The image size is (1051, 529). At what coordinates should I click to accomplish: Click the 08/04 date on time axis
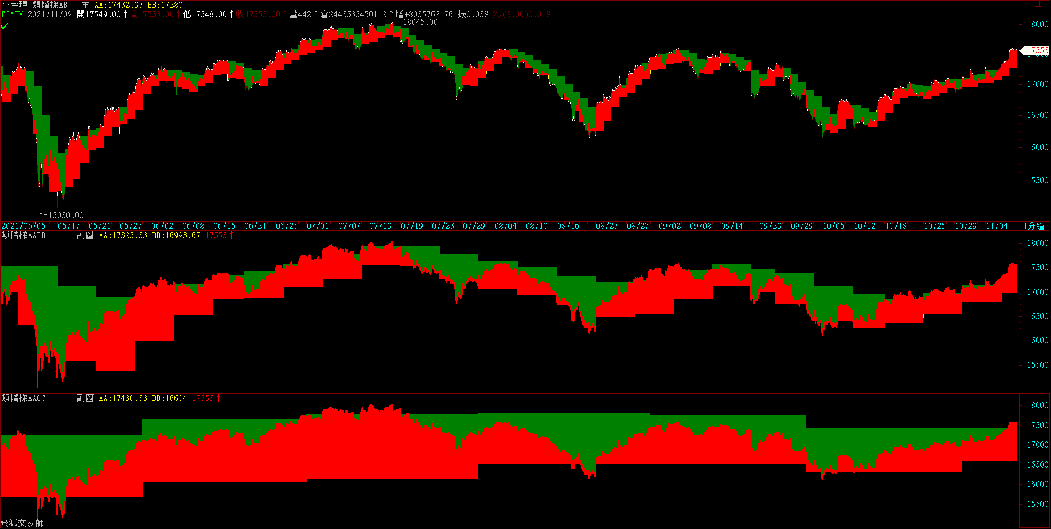click(506, 226)
